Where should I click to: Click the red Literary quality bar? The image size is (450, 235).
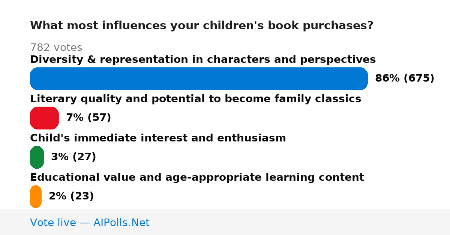pyautogui.click(x=44, y=118)
